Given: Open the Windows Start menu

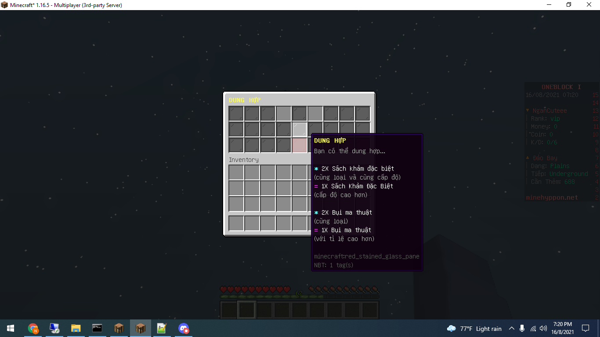Looking at the screenshot, I should (x=11, y=328).
